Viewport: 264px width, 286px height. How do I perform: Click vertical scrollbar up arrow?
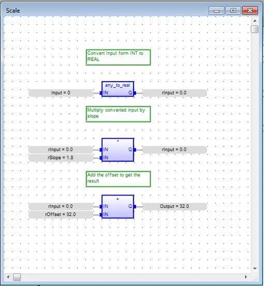[255, 21]
